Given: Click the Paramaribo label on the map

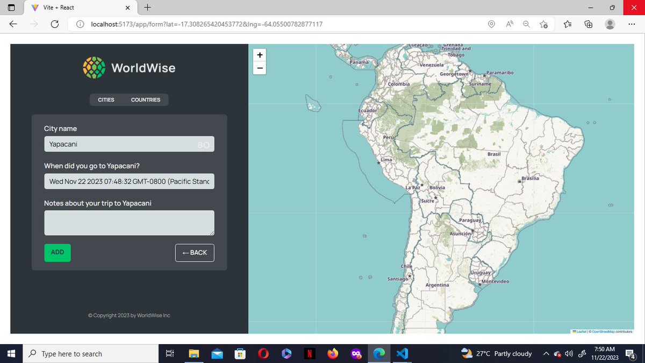Looking at the screenshot, I should click(x=500, y=72).
